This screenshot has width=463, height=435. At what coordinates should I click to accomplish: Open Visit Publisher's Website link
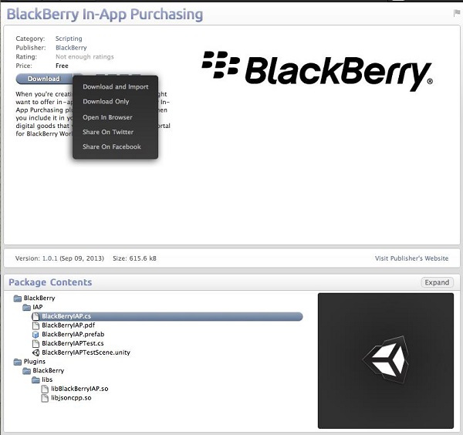tap(411, 258)
